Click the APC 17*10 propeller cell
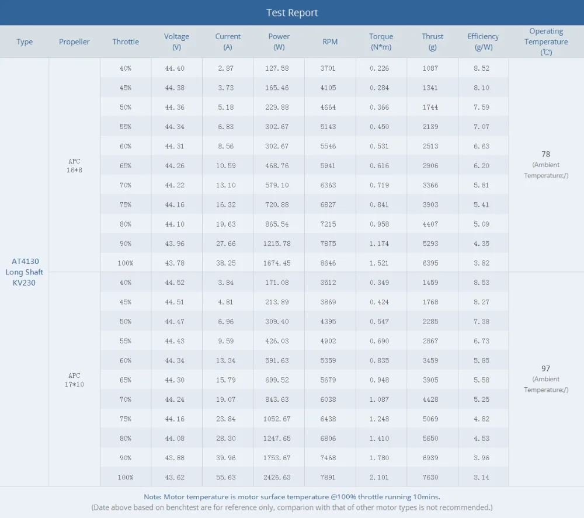The height and width of the screenshot is (518, 584). pyautogui.click(x=74, y=380)
